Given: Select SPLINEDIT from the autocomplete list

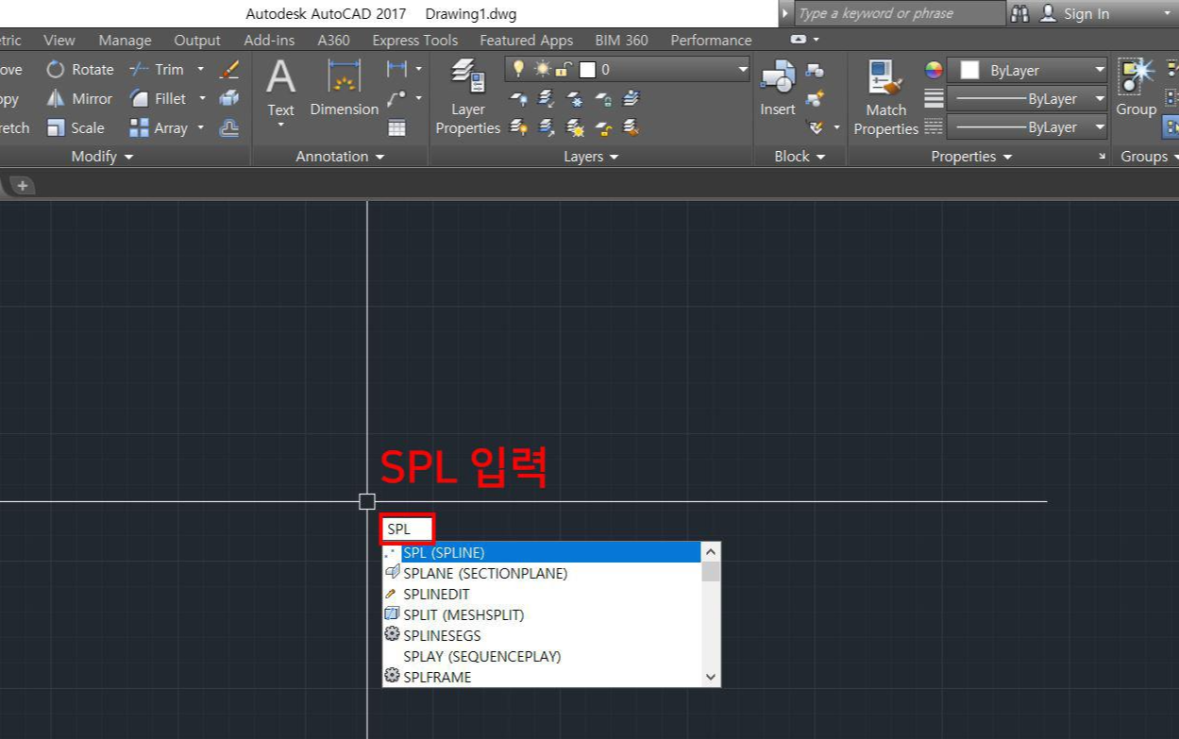Looking at the screenshot, I should point(435,594).
